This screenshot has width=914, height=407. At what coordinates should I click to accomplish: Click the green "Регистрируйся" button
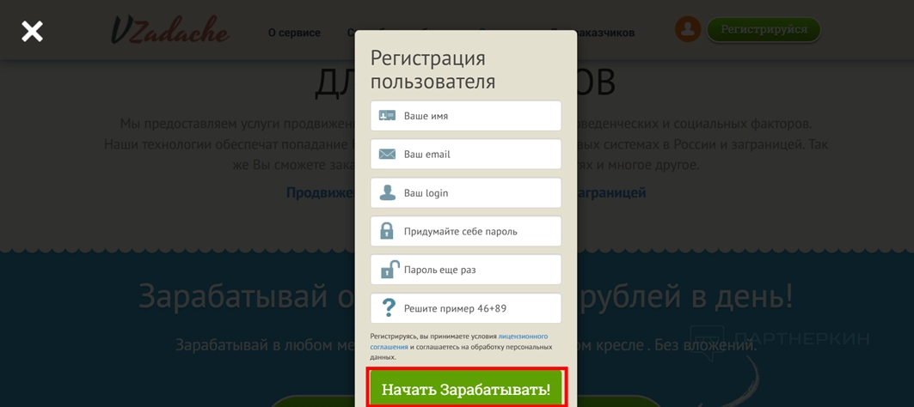[x=764, y=30]
